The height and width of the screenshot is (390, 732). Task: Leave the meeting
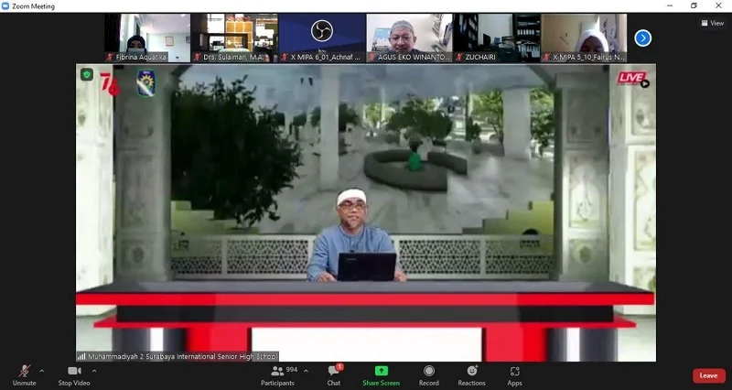click(x=708, y=375)
